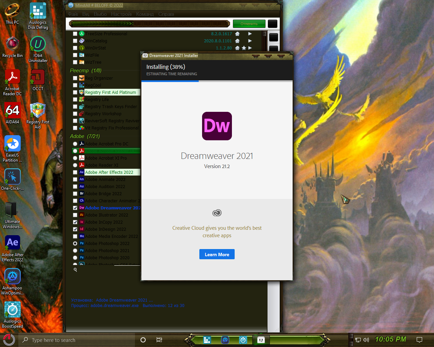The image size is (434, 347).
Task: Open the Вид menu in MinstAll
Action: (x=86, y=14)
